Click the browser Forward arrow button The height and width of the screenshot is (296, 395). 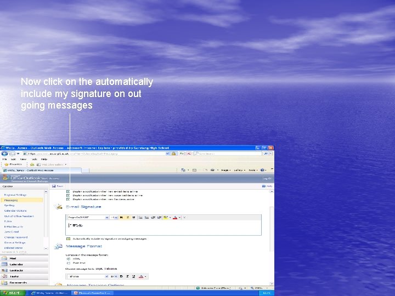tap(12, 153)
